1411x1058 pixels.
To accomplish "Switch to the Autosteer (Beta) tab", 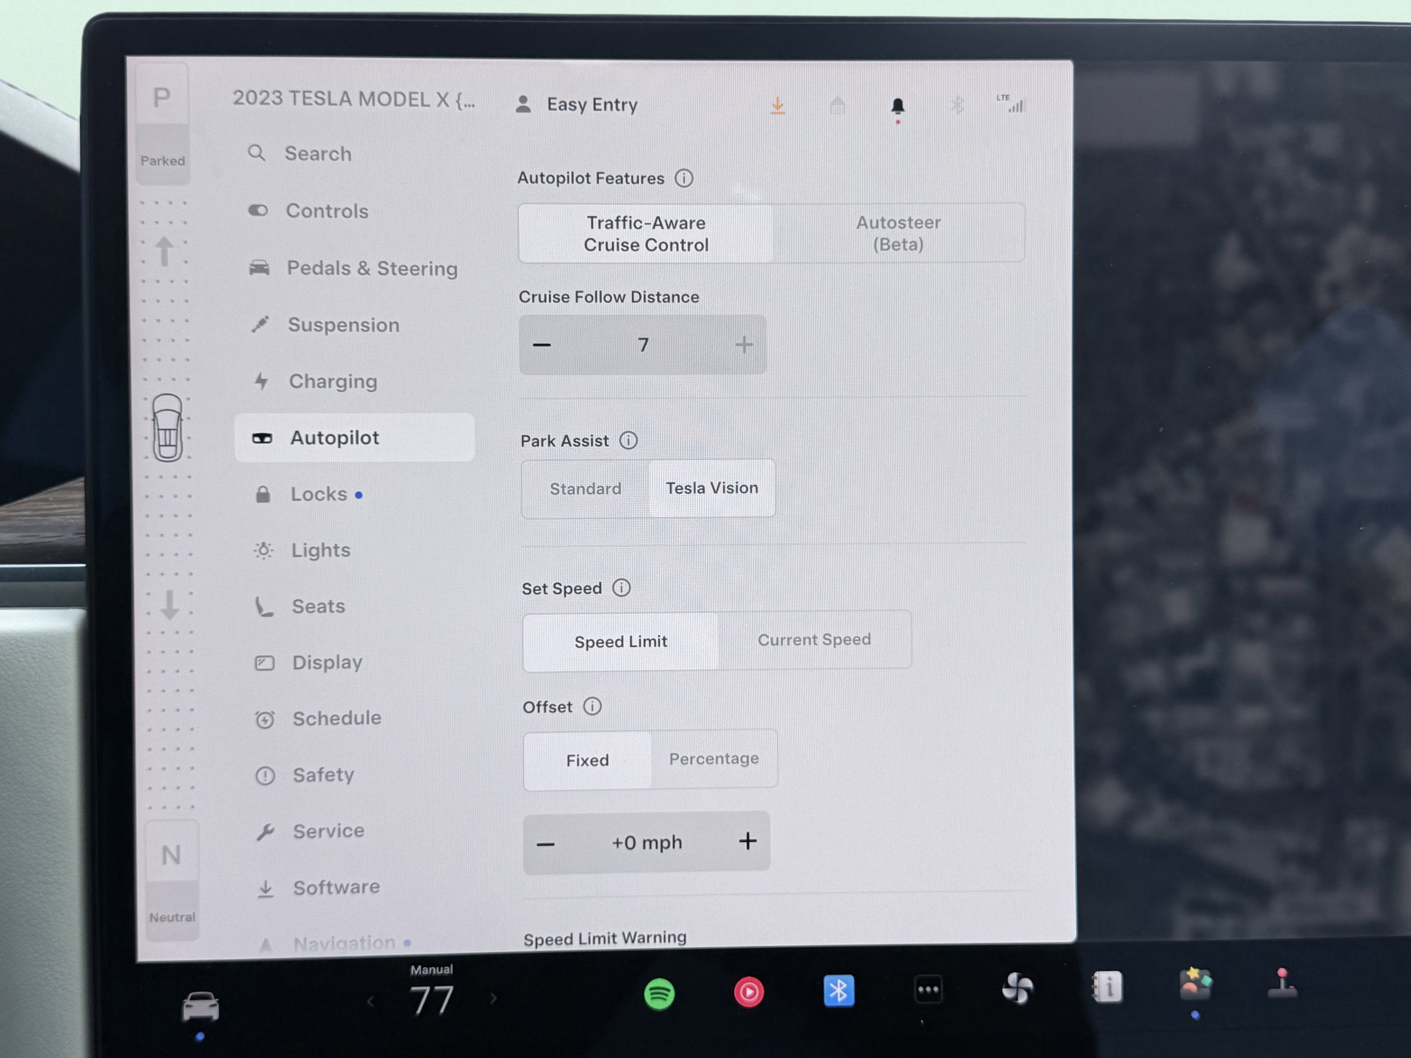I will [898, 233].
